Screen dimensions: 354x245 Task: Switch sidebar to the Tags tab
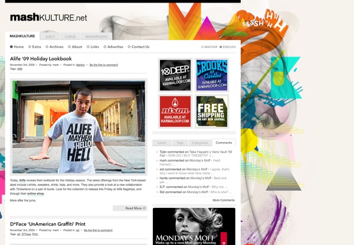pyautogui.click(x=180, y=143)
